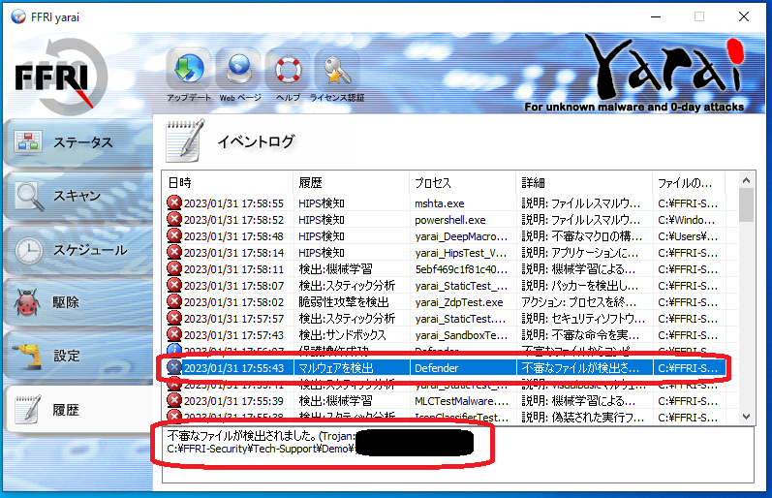Click the 設定 drill icon
The height and width of the screenshot is (498, 772).
(27, 357)
